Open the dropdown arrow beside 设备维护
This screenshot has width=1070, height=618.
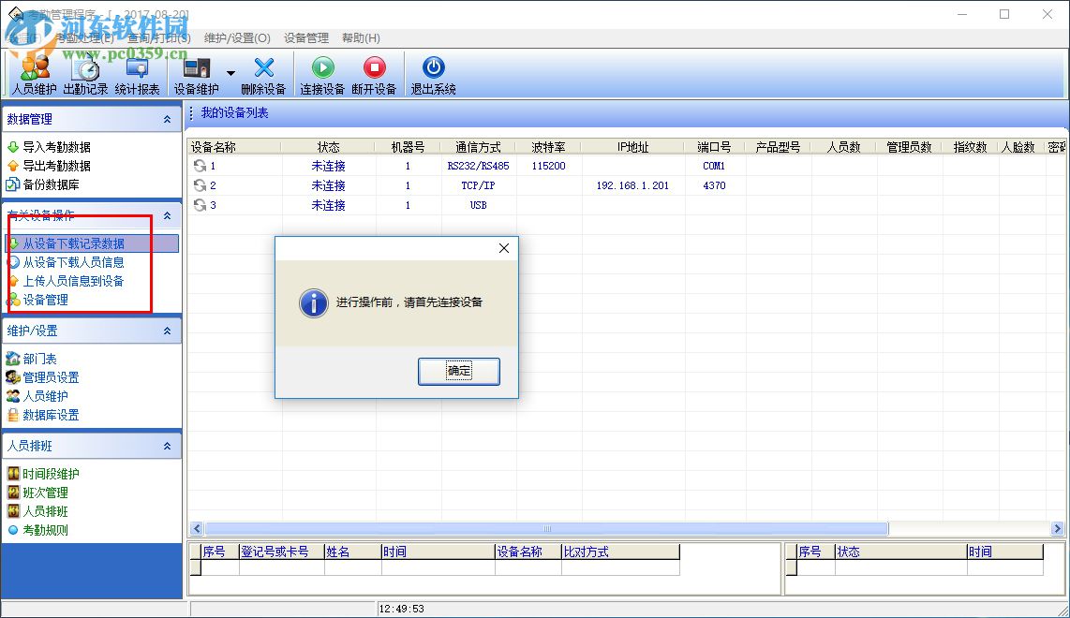[230, 73]
